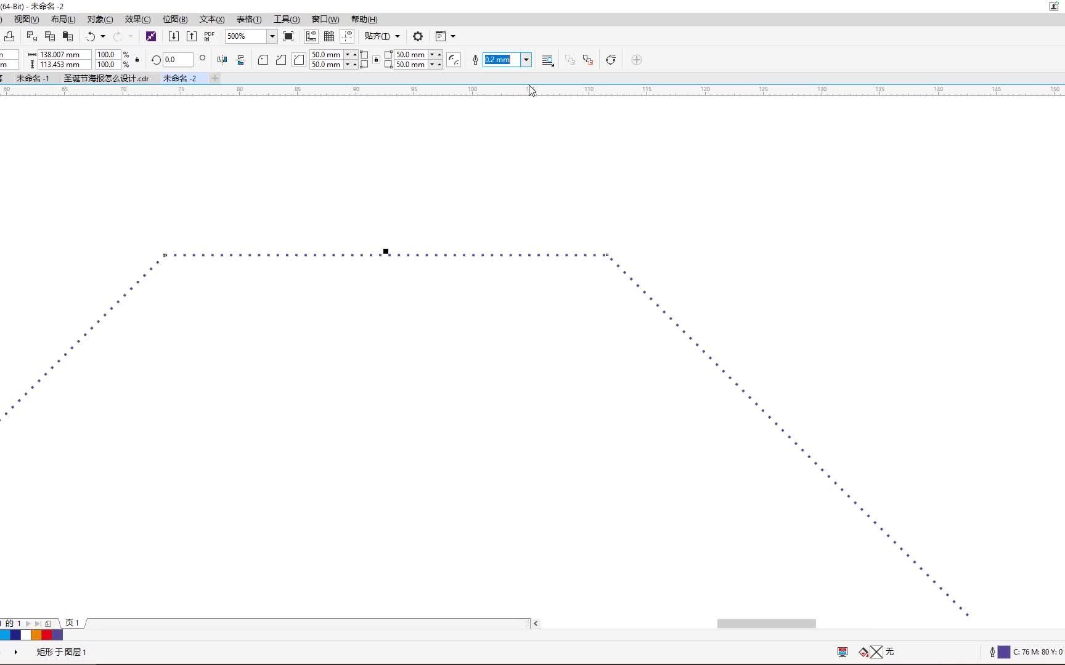The width and height of the screenshot is (1065, 665).
Task: Expand the outline width dropdown arrow
Action: [x=526, y=60]
